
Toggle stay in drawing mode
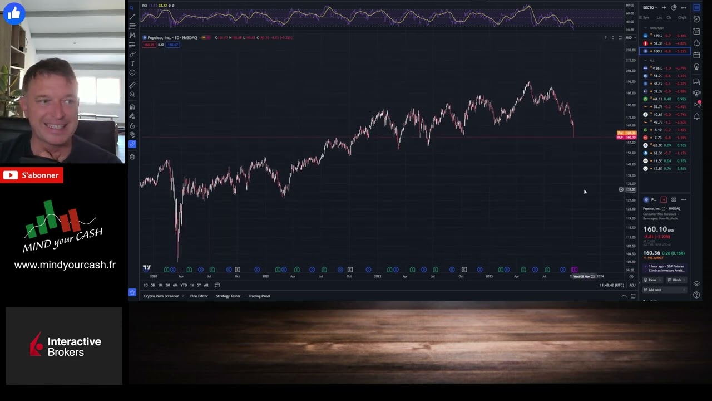click(132, 116)
